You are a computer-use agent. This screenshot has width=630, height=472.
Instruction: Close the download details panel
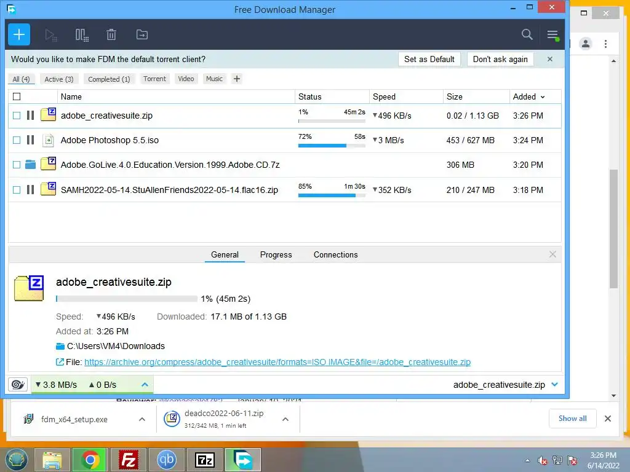(552, 254)
